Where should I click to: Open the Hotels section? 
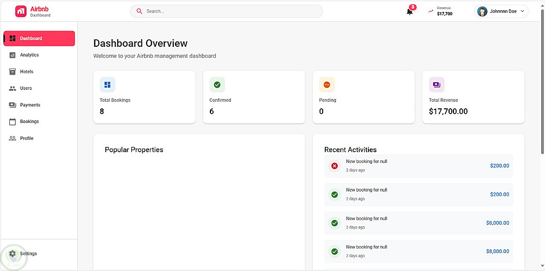[x=39, y=72]
